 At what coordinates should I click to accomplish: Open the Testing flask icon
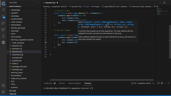pyautogui.click(x=3, y=36)
